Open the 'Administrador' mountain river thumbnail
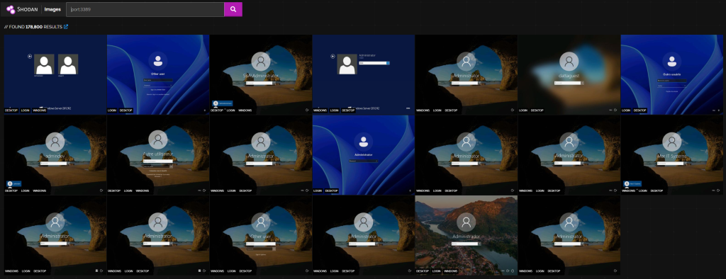Image resolution: width=726 pixels, height=279 pixels. pyautogui.click(x=467, y=235)
